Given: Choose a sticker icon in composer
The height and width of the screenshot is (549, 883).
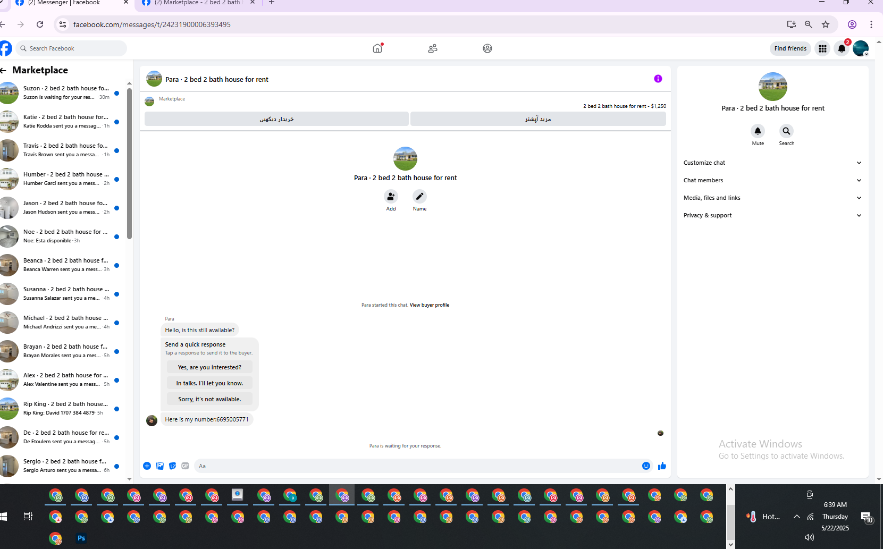Looking at the screenshot, I should pos(173,466).
